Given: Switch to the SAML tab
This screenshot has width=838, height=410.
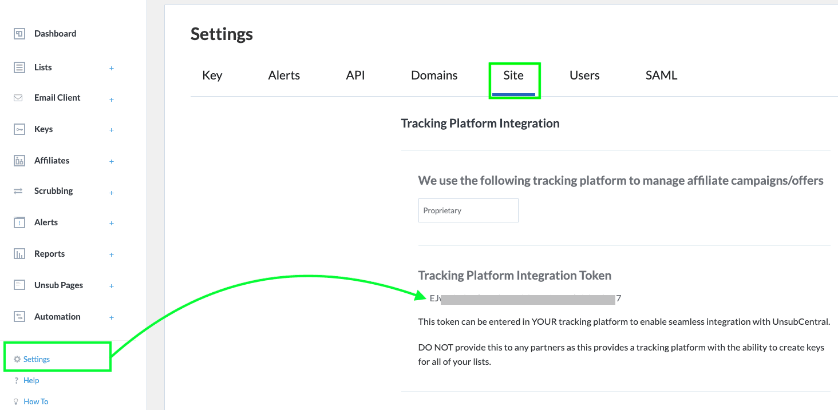Looking at the screenshot, I should [661, 75].
